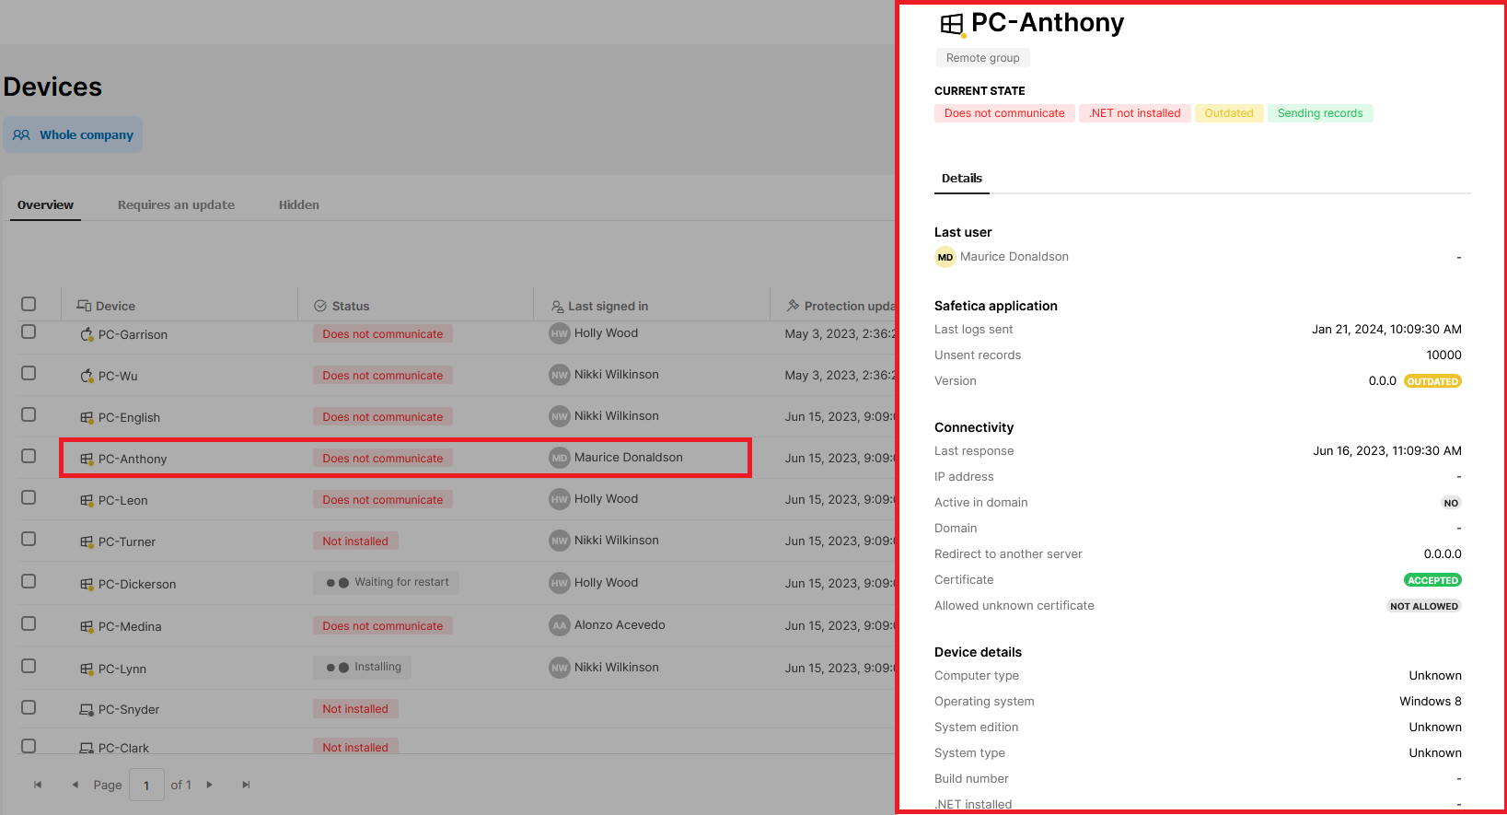Check the box for PC-Wu
The height and width of the screenshot is (815, 1507).
[x=29, y=373]
